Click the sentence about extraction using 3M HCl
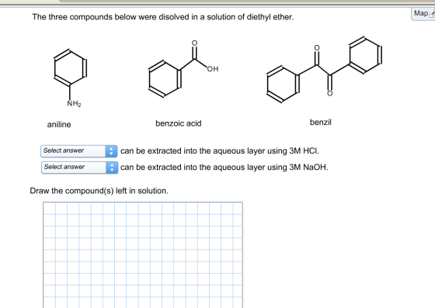435x308 pixels. [220, 151]
